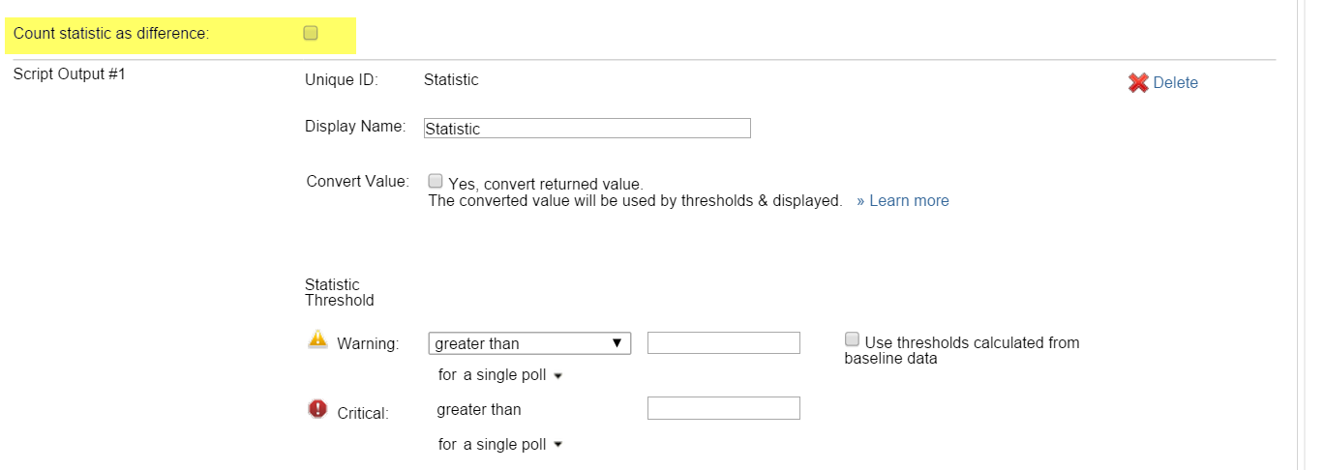Open the Warning 'greater than' operator dropdown

click(529, 343)
